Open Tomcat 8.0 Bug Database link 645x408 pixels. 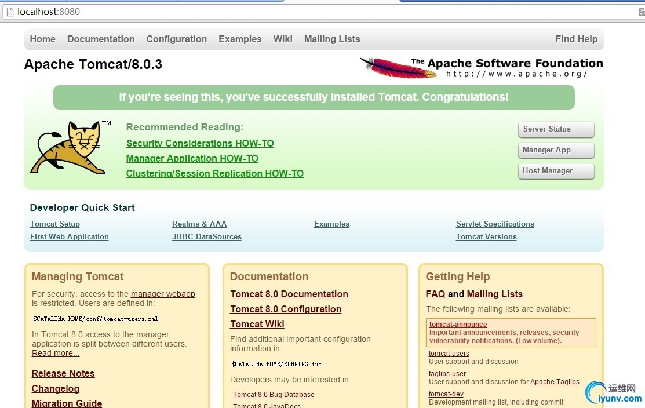pos(274,395)
